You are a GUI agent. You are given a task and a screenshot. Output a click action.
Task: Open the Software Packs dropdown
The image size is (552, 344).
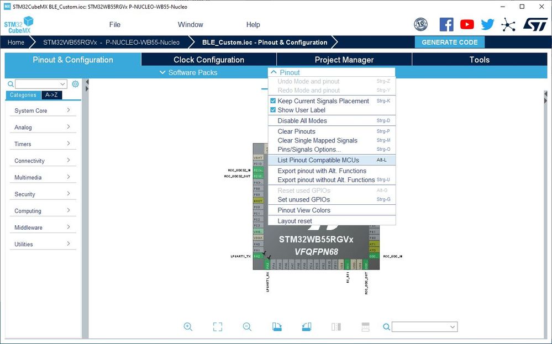[x=188, y=72]
